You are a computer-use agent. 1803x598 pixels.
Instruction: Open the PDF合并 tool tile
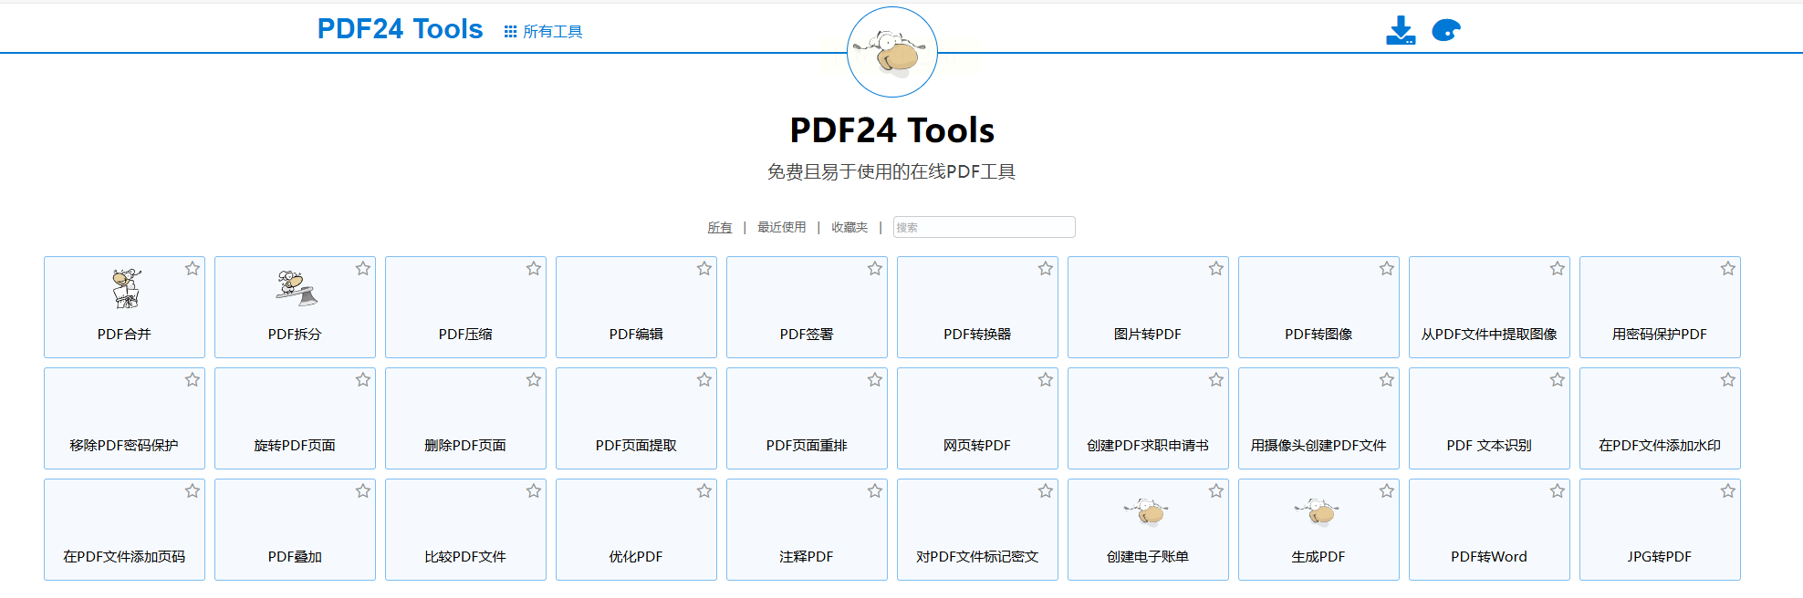(124, 307)
